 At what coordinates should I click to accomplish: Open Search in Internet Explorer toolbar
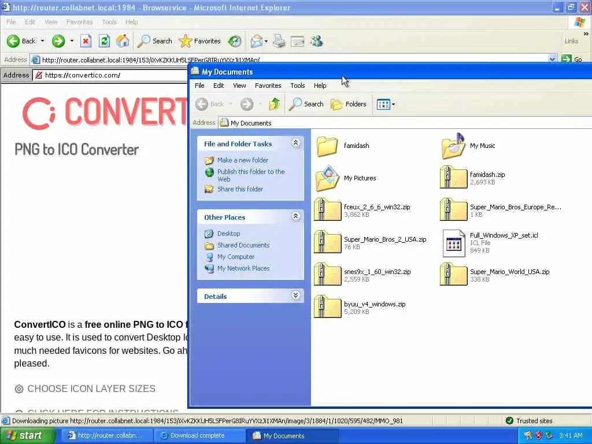pyautogui.click(x=154, y=41)
